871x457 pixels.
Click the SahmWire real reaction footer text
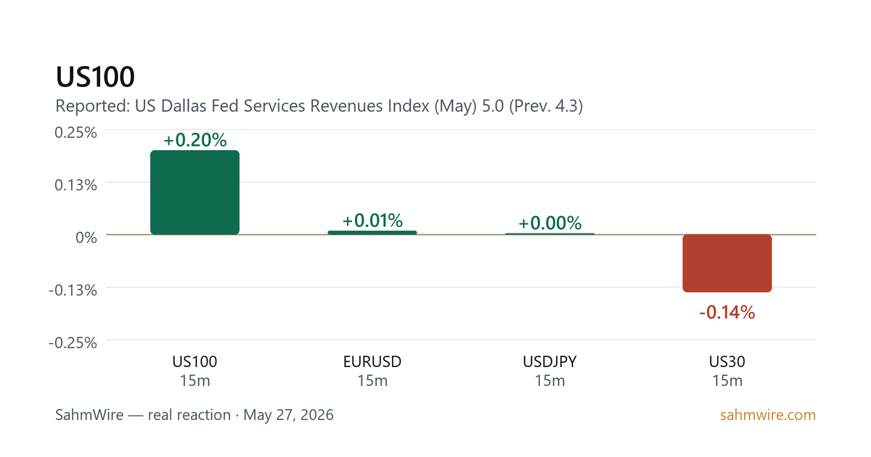195,416
